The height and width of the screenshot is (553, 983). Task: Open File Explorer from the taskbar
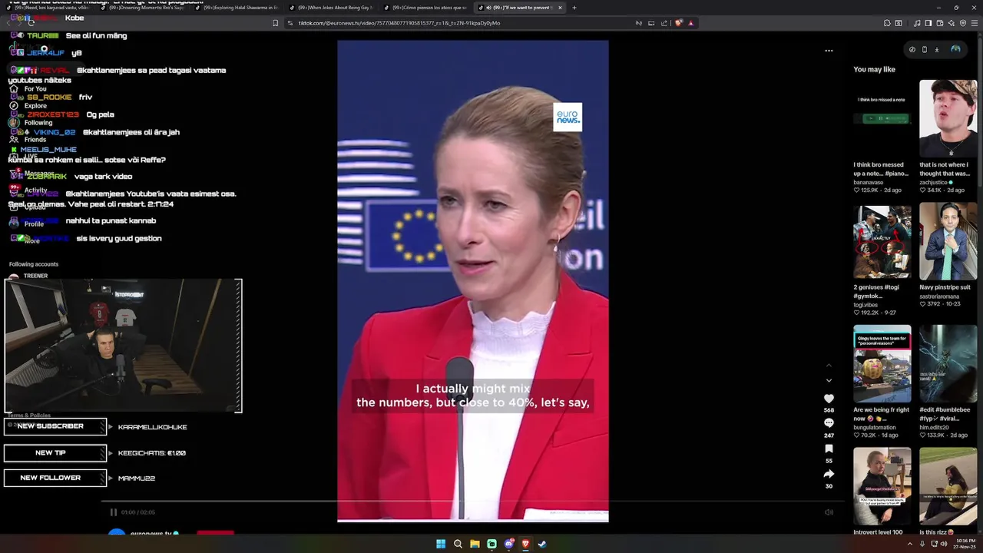coord(475,544)
